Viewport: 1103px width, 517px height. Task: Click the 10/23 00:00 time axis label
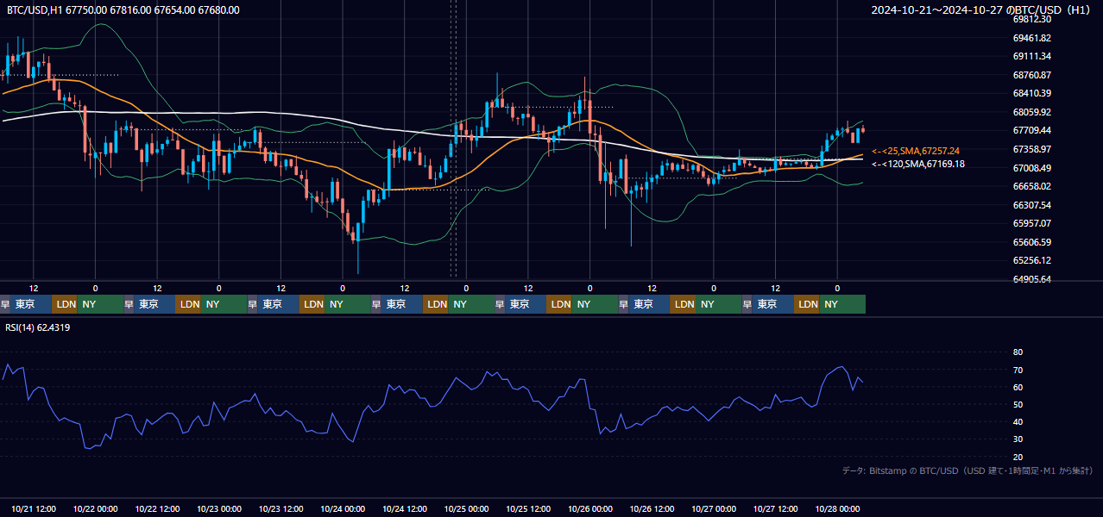(x=219, y=508)
